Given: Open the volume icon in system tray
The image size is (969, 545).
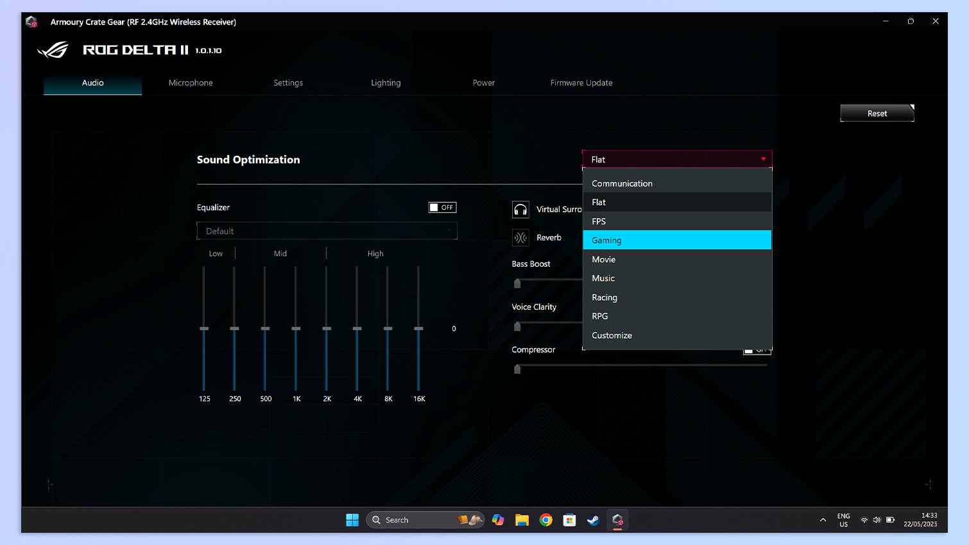Looking at the screenshot, I should (877, 520).
